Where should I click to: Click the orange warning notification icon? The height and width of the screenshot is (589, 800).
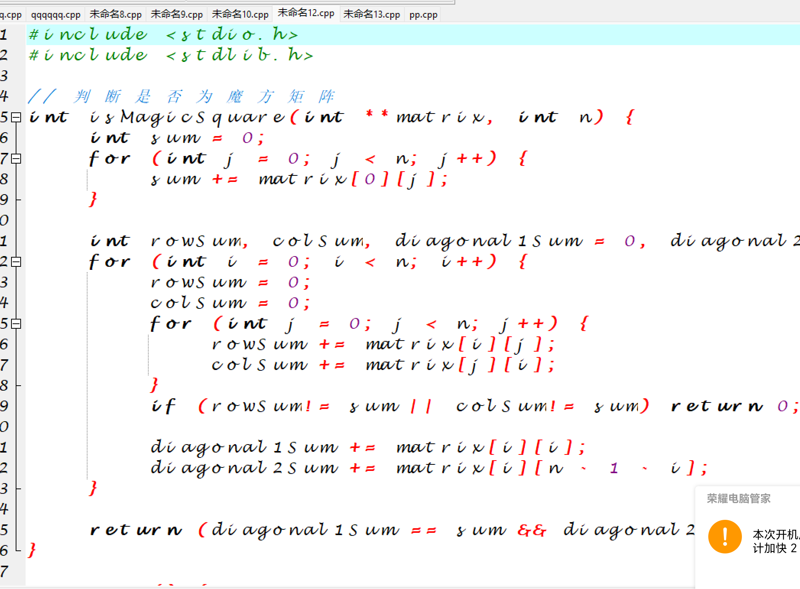click(725, 536)
